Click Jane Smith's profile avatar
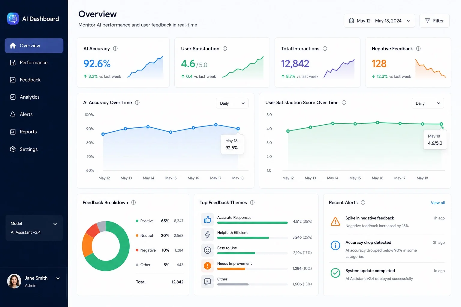461x307 pixels. tap(14, 281)
